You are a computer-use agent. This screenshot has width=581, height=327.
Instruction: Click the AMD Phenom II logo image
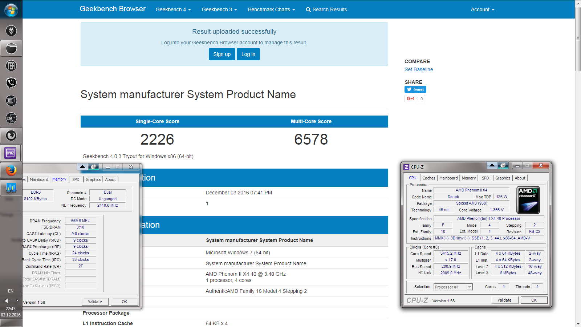[528, 200]
